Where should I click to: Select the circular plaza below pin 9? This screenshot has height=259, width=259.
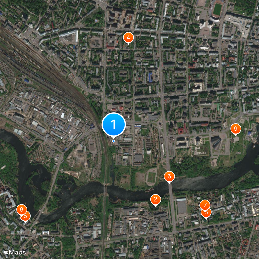[x=236, y=139]
